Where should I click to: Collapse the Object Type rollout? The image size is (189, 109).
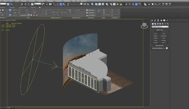pyautogui.click(x=159, y=30)
